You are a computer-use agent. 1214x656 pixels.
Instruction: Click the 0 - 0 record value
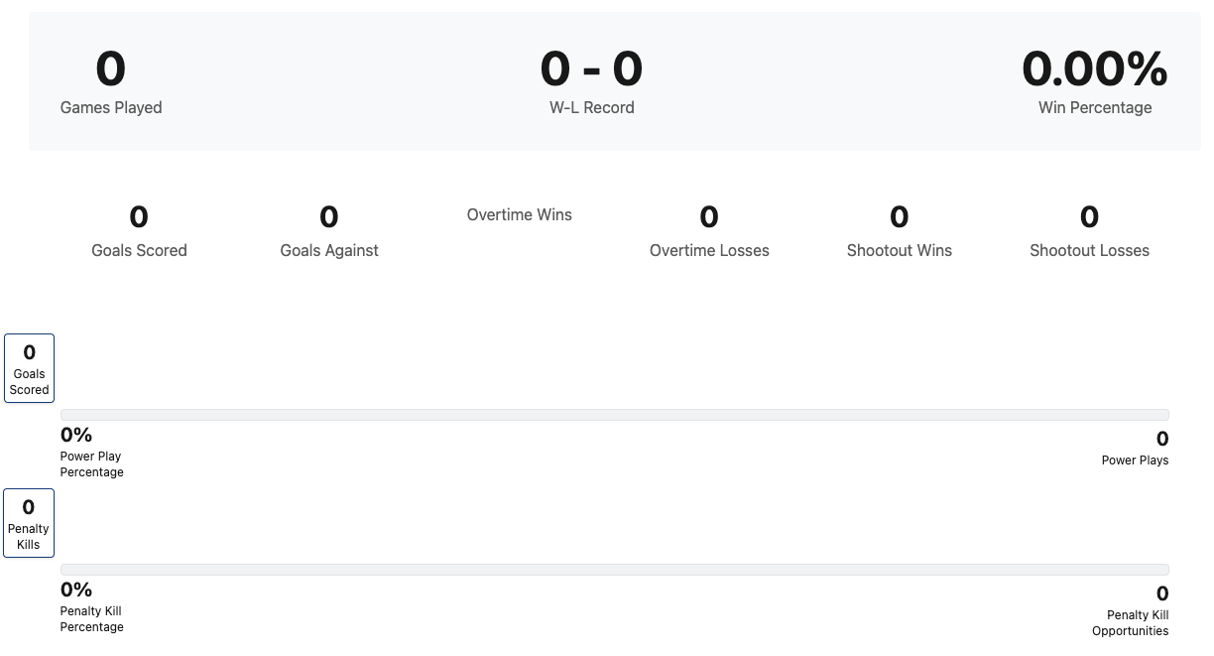[591, 69]
